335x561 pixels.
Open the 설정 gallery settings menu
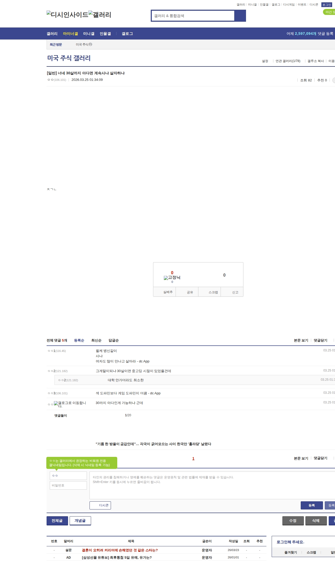tap(265, 61)
